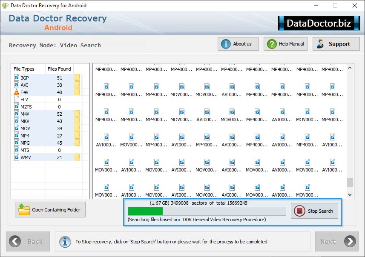The width and height of the screenshot is (365, 257).
Task: Select the WMV label text
Action: [26, 157]
